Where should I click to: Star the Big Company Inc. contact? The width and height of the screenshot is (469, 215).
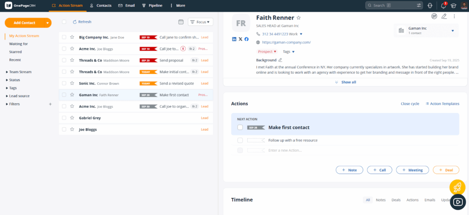72,37
